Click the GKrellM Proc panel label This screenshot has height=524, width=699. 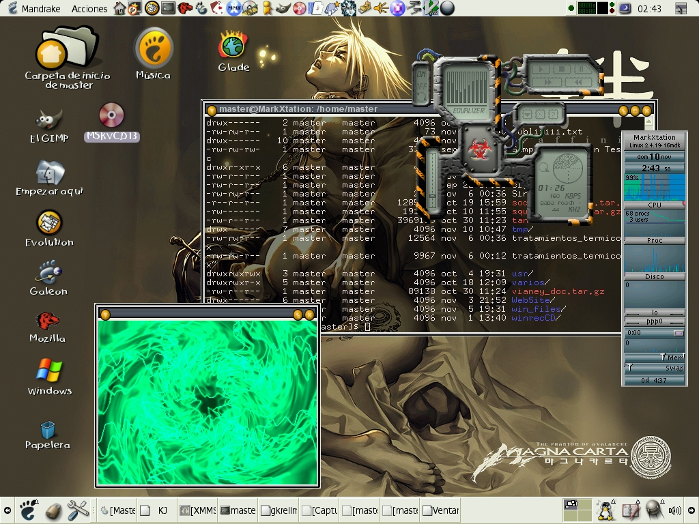[x=655, y=240]
